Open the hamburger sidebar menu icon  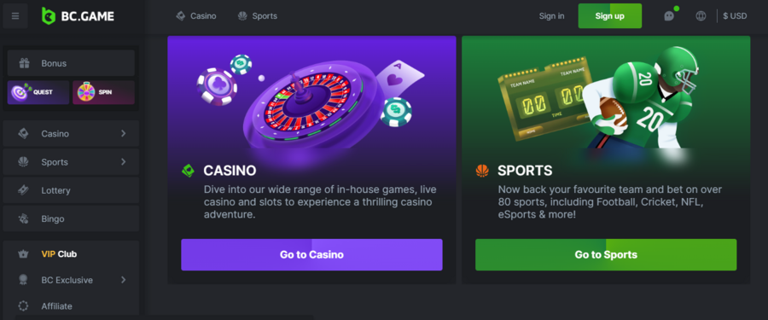(15, 15)
